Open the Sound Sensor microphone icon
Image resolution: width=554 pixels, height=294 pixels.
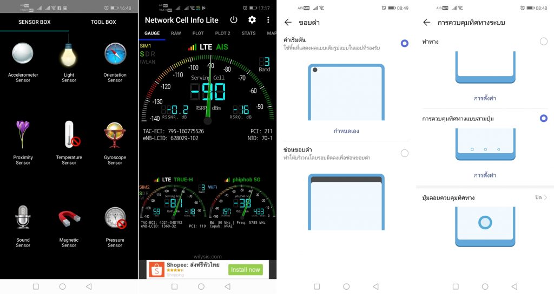(23, 217)
